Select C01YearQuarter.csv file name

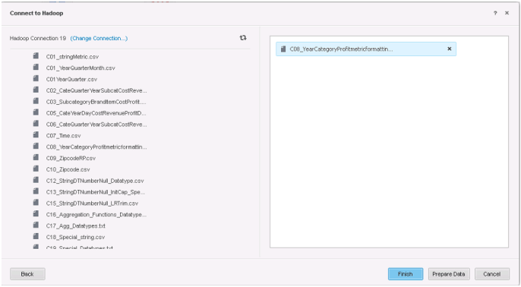(x=71, y=80)
